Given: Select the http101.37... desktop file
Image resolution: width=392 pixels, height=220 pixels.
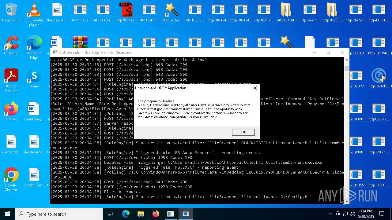Looking at the screenshot, I should pos(195,13).
